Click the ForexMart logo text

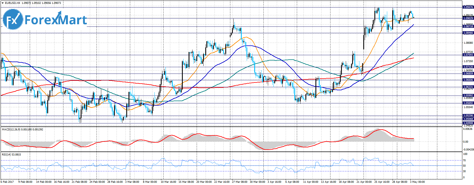point(56,20)
